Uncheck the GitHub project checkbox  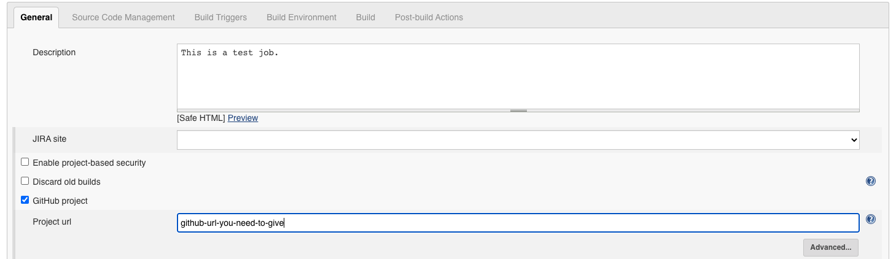[x=25, y=200]
